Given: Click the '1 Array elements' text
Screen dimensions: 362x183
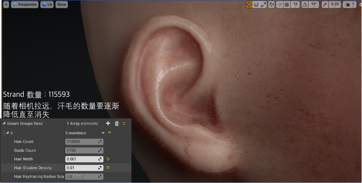Looking at the screenshot, I should [x=82, y=123].
